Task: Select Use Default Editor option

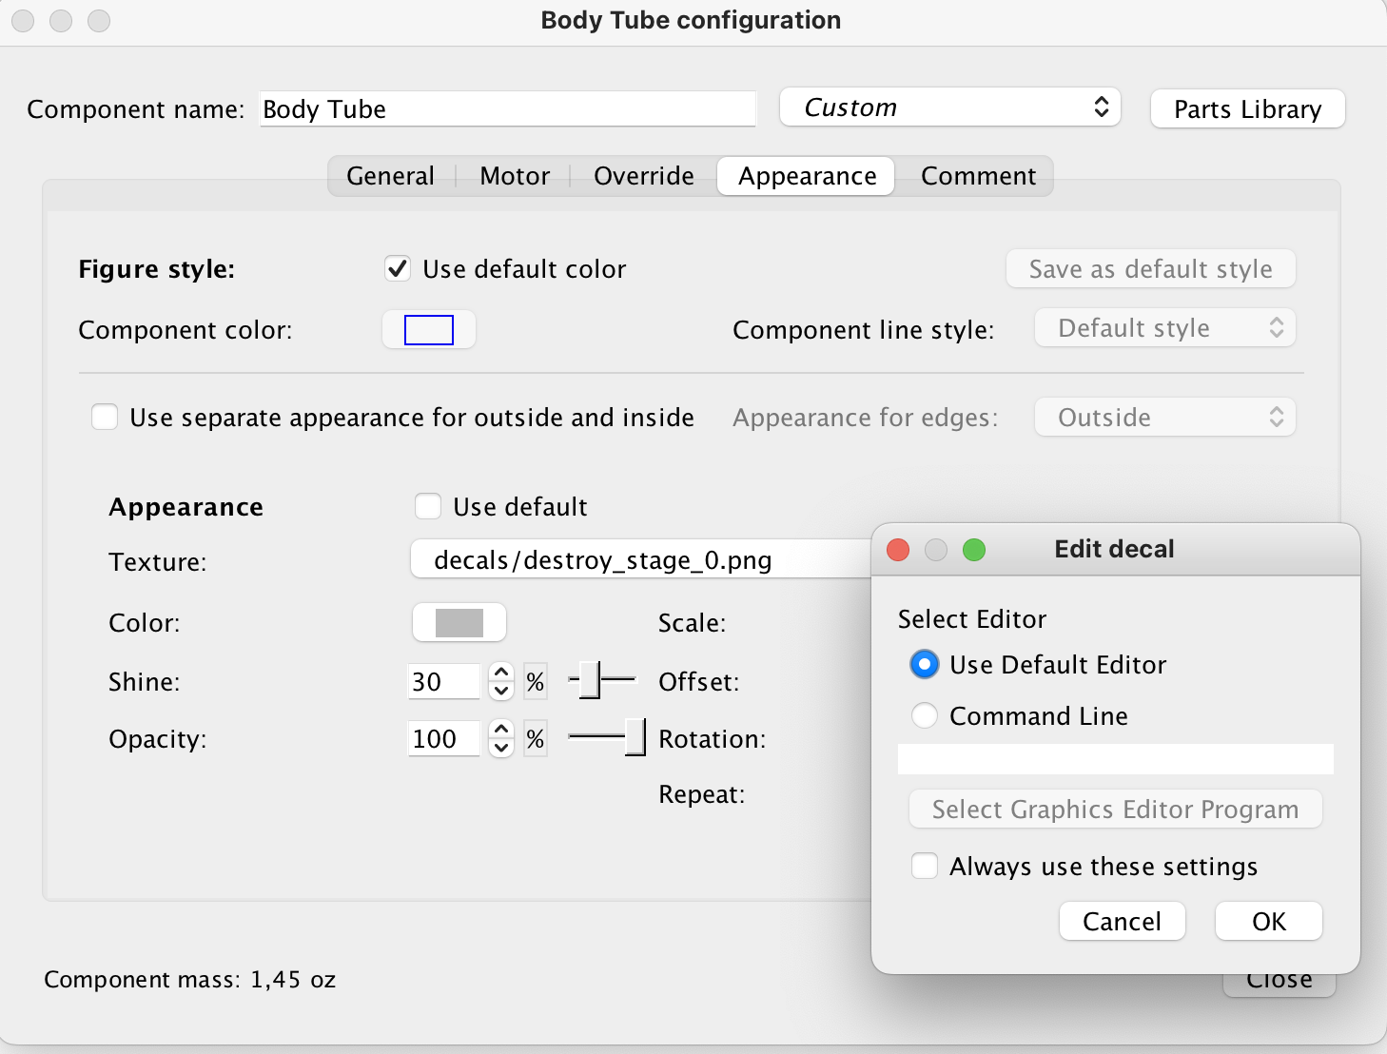Action: pos(924,664)
